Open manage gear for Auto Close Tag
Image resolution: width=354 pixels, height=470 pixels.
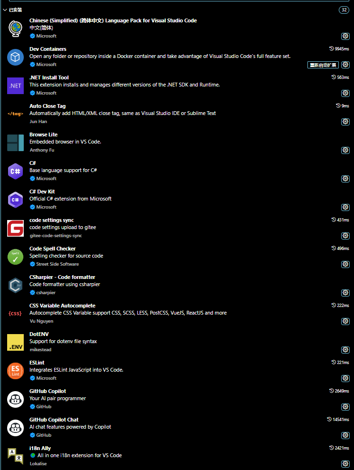345,121
